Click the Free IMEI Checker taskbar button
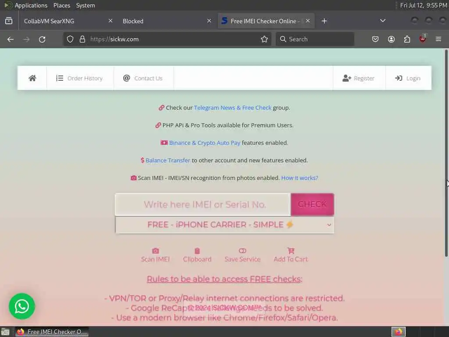 coord(52,332)
